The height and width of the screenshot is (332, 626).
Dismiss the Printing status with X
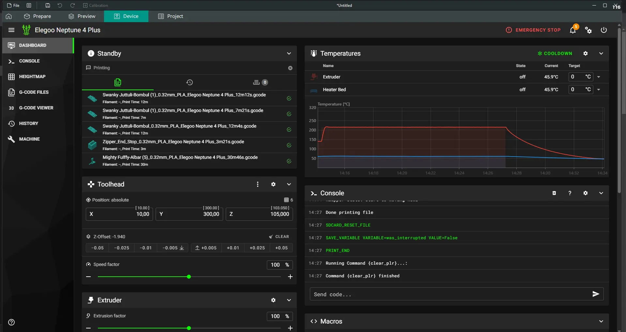coord(290,68)
